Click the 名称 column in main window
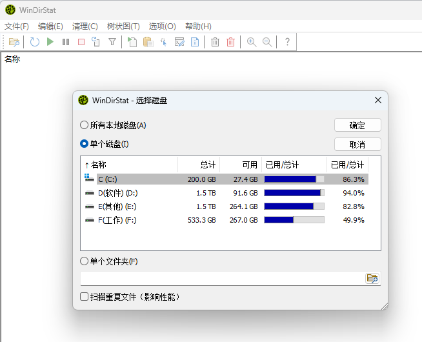Screen dimensions: 422x342 click(12, 59)
